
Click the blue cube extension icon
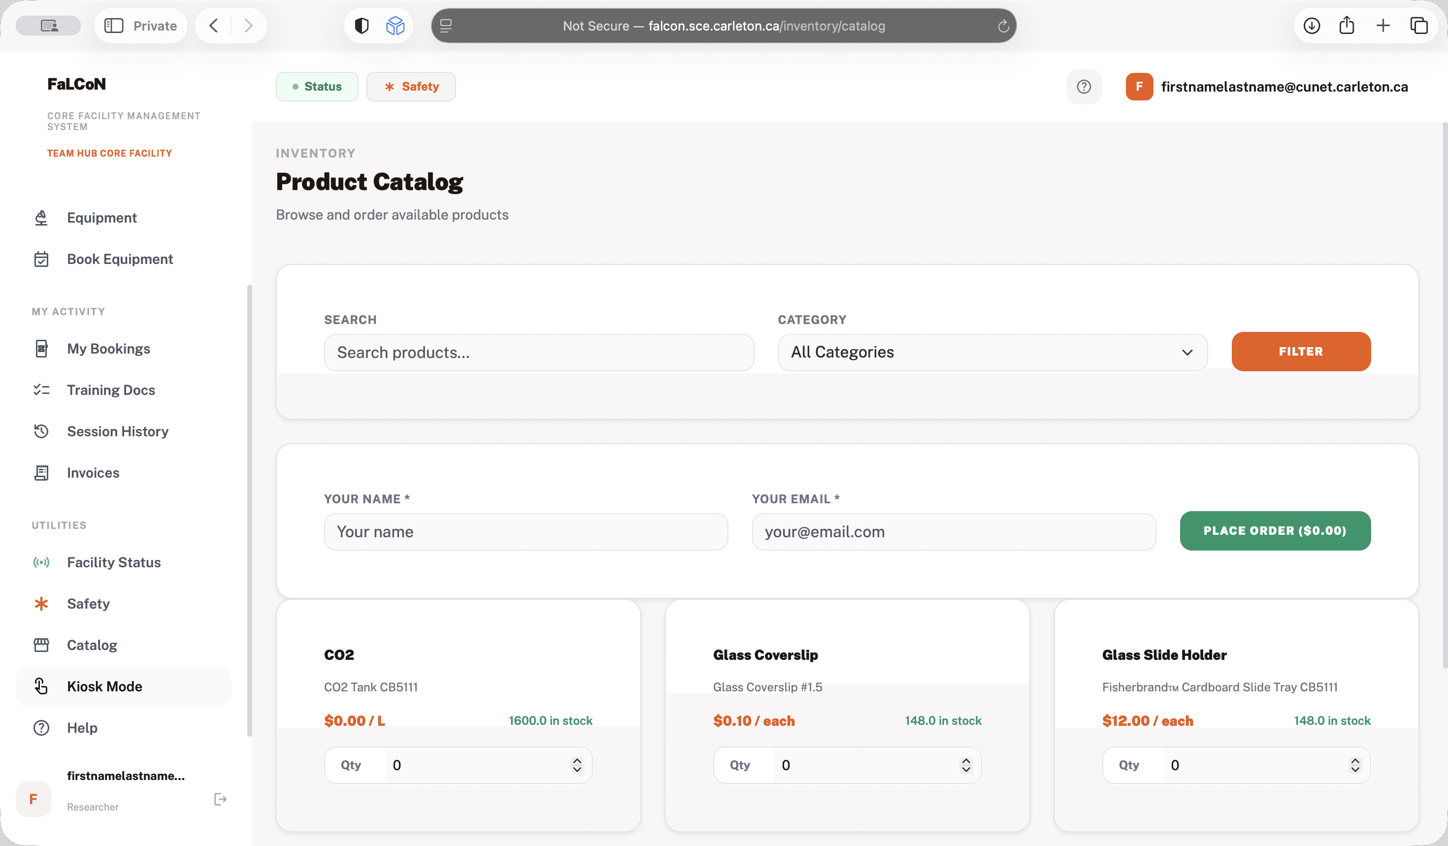click(395, 26)
